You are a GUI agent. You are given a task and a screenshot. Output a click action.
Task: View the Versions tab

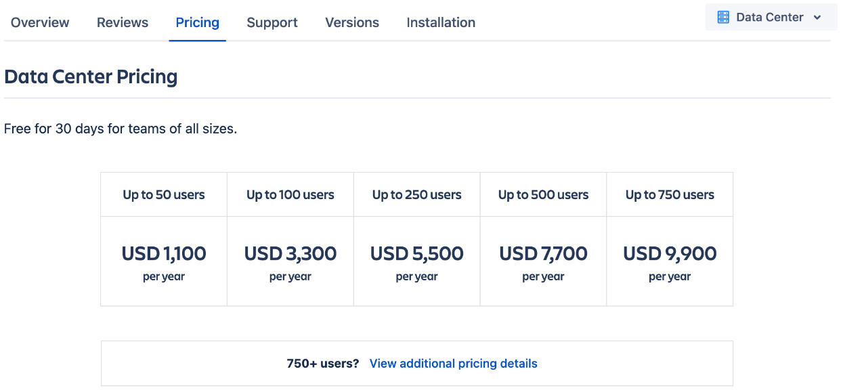tap(351, 22)
